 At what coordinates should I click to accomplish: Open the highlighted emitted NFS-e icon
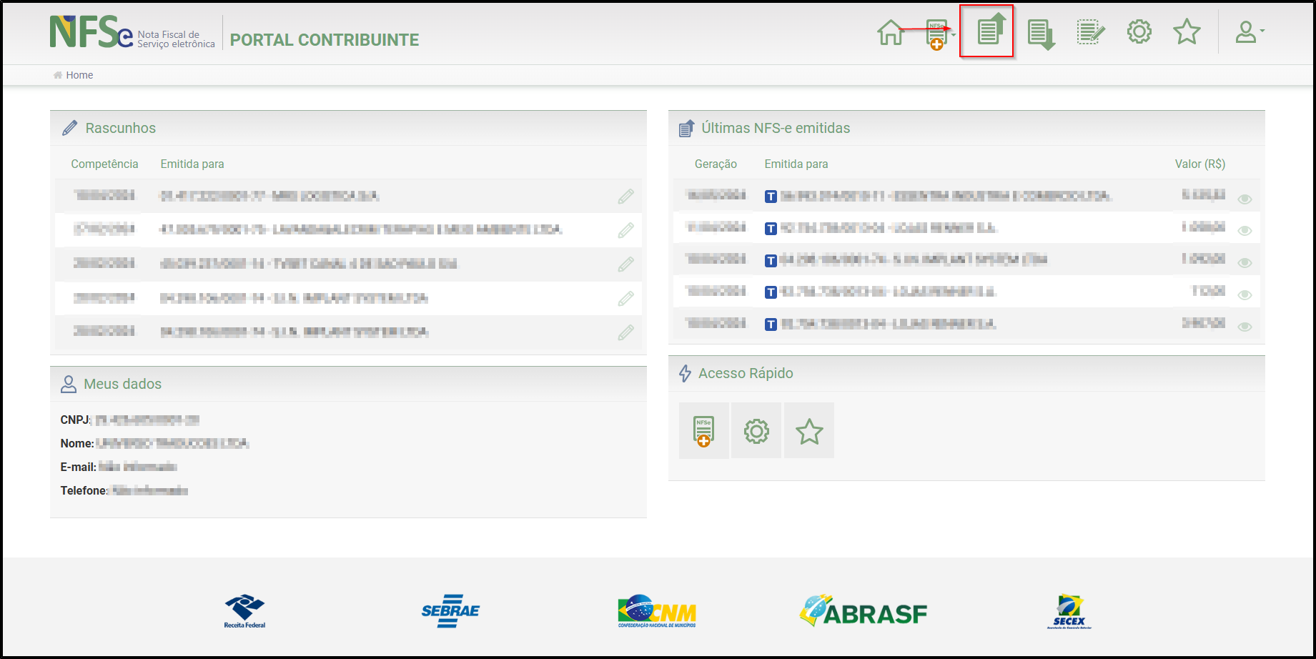click(x=990, y=31)
